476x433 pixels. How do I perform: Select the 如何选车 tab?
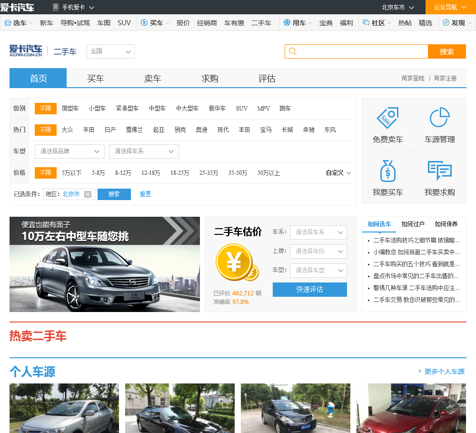pyautogui.click(x=379, y=224)
